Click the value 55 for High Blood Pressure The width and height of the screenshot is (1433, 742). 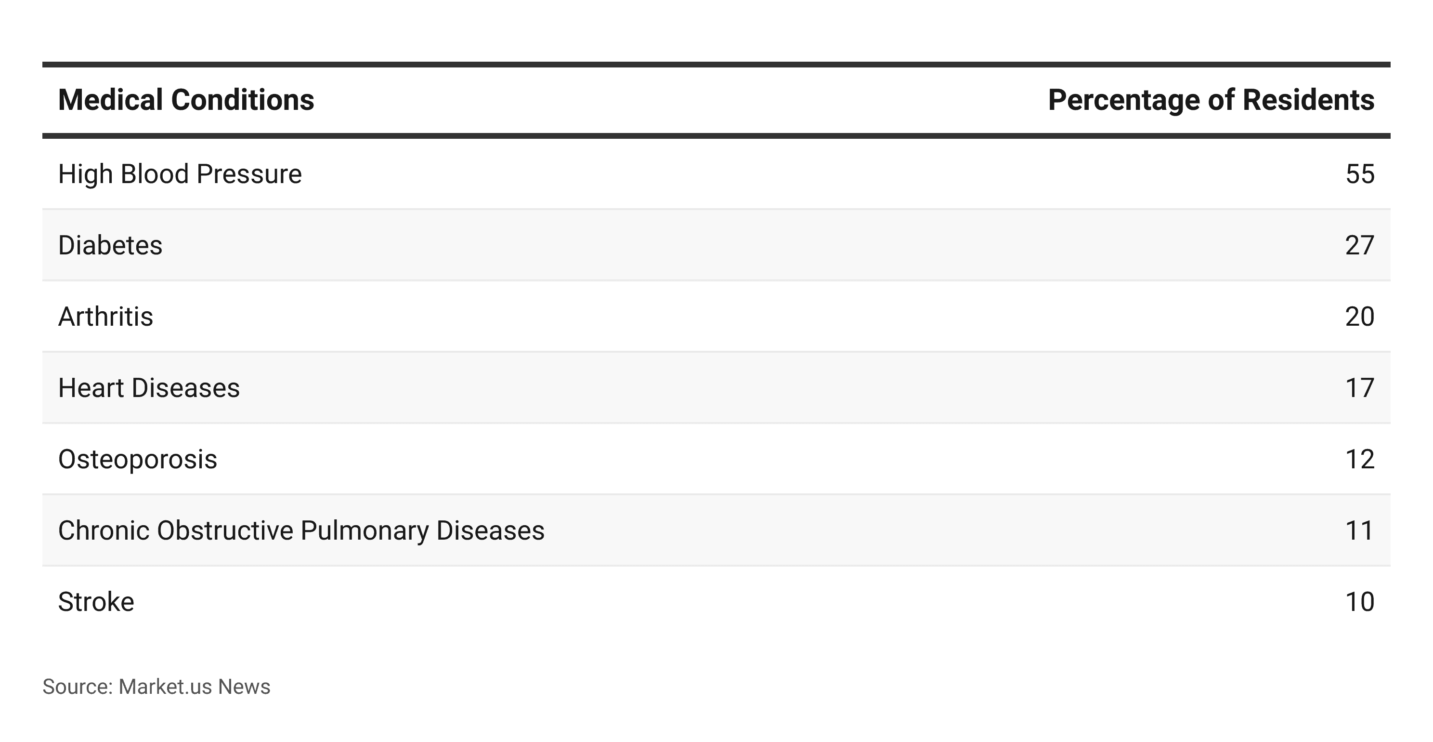pyautogui.click(x=1360, y=174)
